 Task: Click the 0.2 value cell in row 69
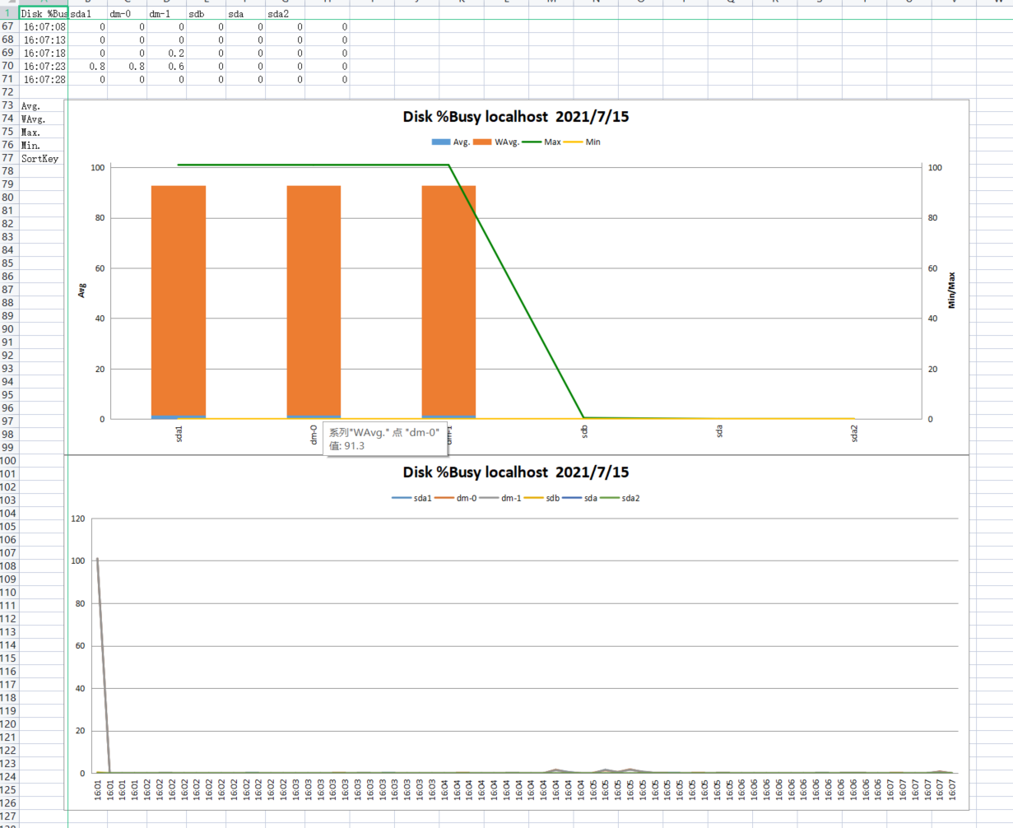pos(167,53)
